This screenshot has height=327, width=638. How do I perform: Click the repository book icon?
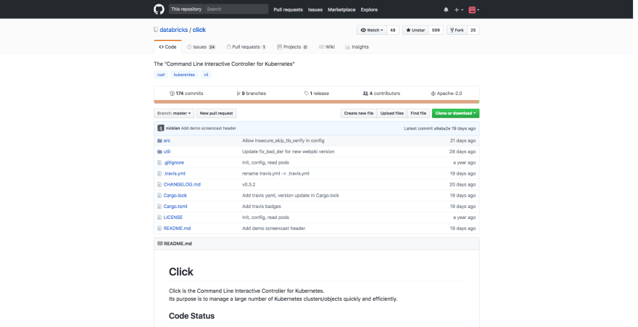click(156, 30)
